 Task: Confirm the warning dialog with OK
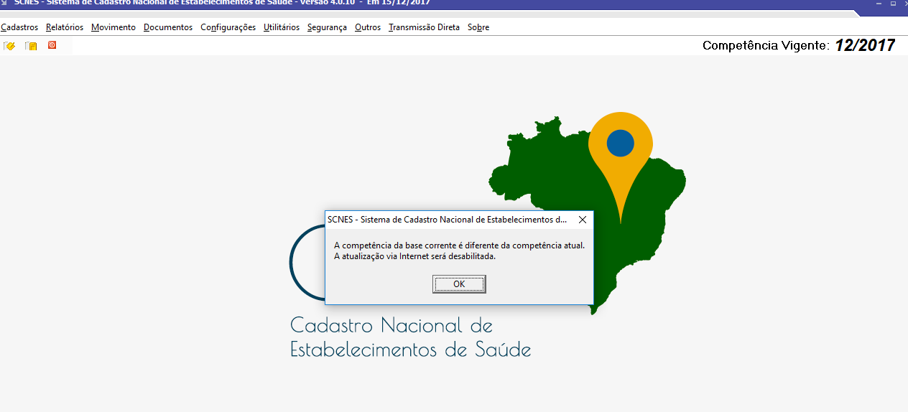click(459, 284)
